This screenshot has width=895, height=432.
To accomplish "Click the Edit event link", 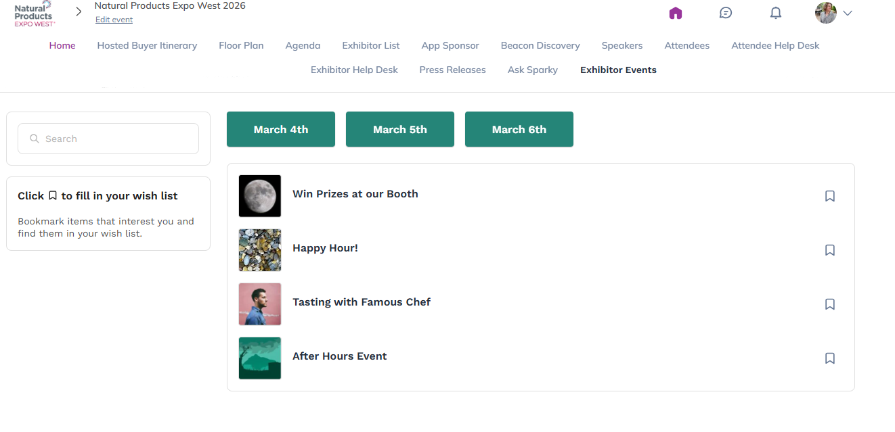I will point(114,20).
